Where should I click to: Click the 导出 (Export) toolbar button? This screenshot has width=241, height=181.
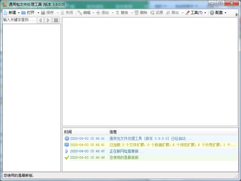[172, 13]
